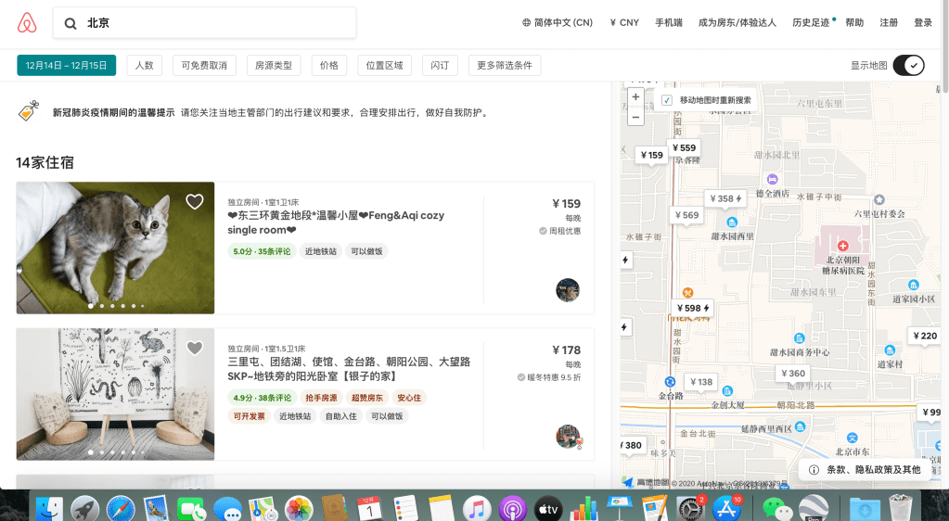This screenshot has width=949, height=521.
Task: Select the ¥598 price marker on map
Action: (692, 308)
